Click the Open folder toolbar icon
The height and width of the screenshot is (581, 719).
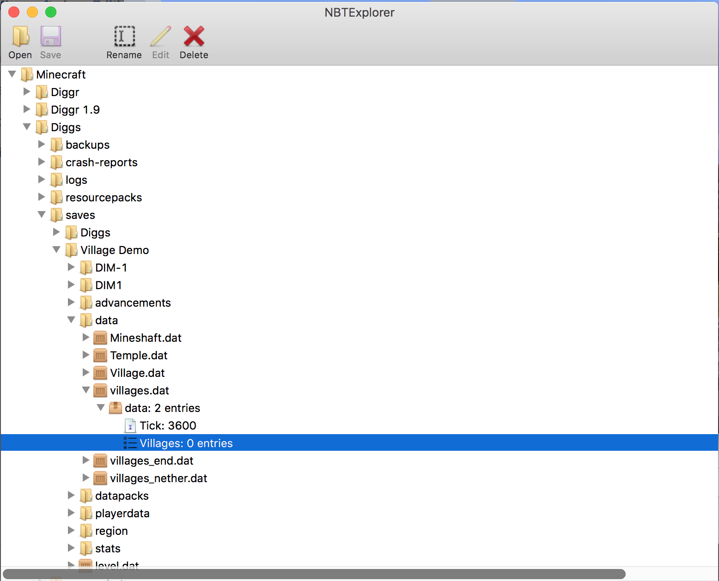[x=20, y=36]
